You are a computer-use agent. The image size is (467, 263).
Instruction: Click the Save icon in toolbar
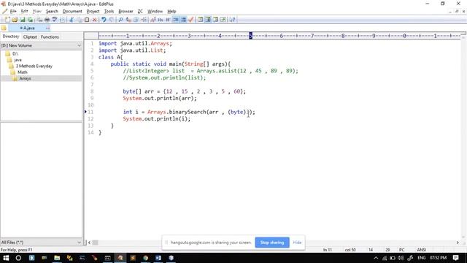point(23,20)
